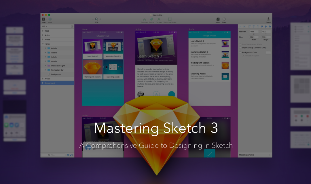Viewport: 311px width, 184px height.
Task: Select the Navigation Bar layer name
Action: pos(57,70)
